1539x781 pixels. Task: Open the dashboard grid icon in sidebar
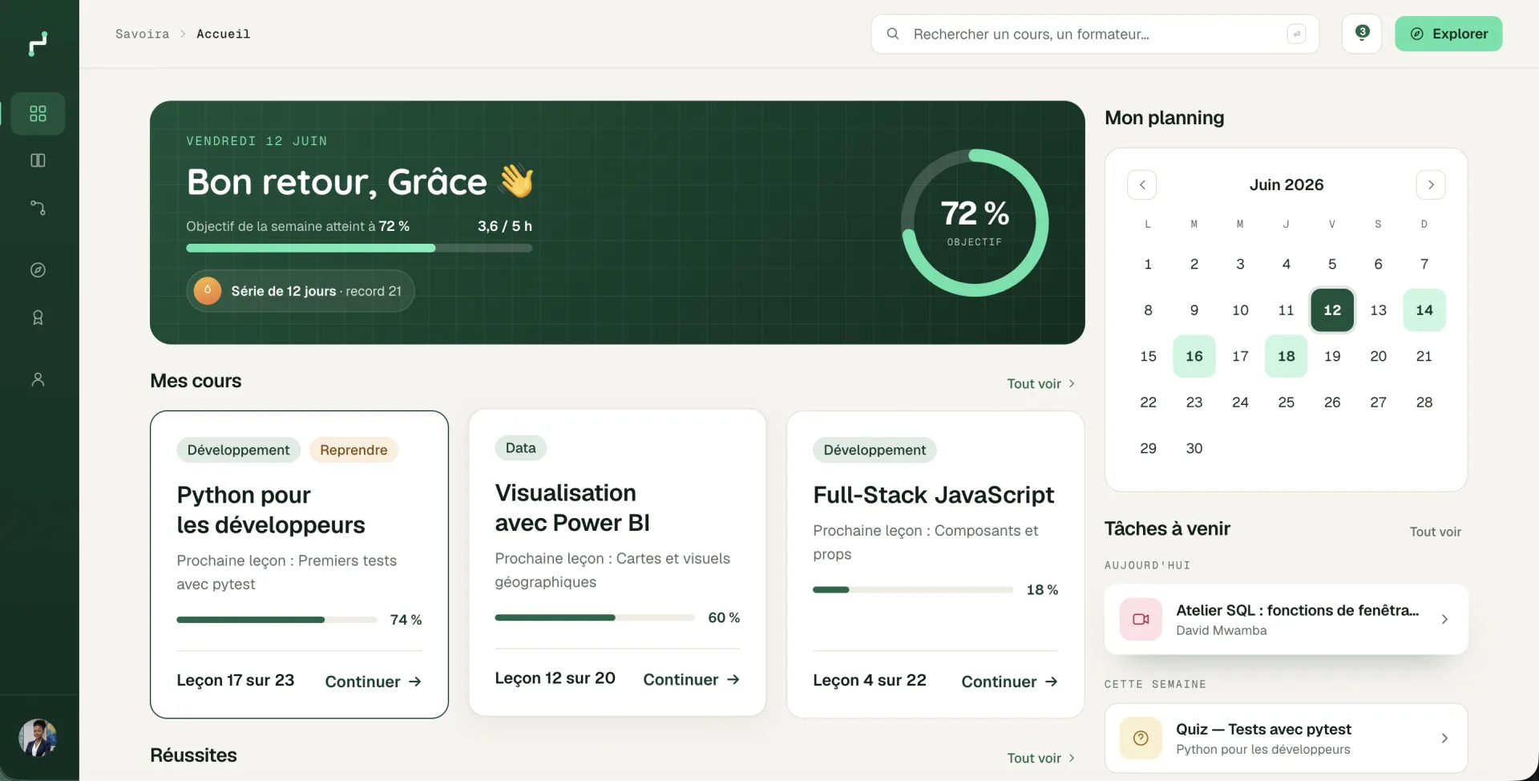(38, 113)
